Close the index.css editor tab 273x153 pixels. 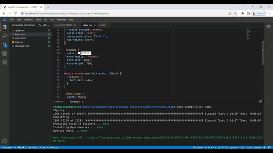click(x=95, y=25)
